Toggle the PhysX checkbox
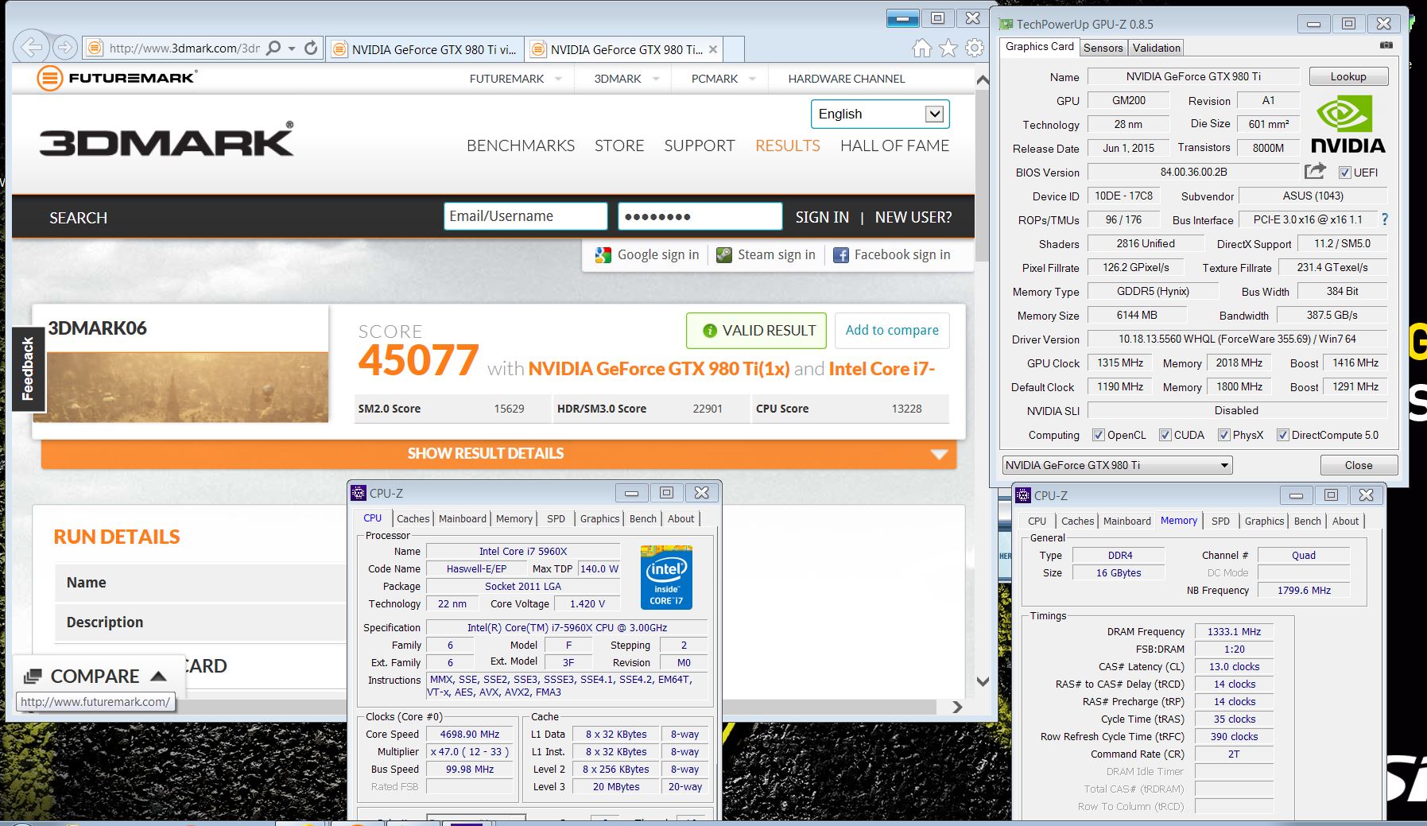The width and height of the screenshot is (1427, 826). pos(1224,435)
